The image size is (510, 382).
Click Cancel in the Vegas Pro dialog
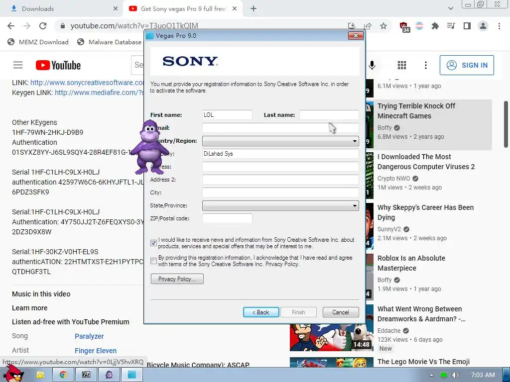(x=341, y=312)
